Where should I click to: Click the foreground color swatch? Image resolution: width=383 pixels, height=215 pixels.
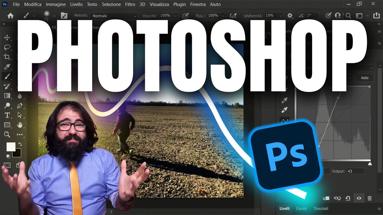(x=10, y=147)
